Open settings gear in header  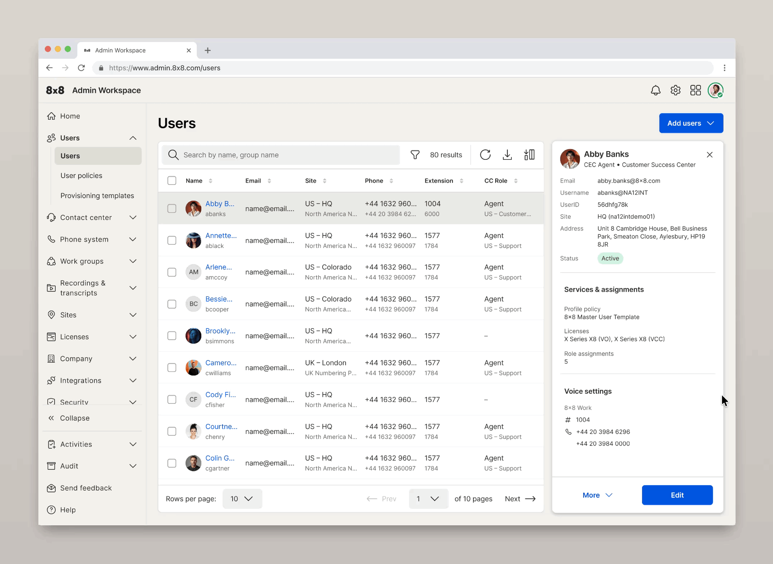coord(675,90)
